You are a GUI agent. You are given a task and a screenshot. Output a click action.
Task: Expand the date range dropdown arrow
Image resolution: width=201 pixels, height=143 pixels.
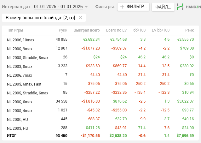click(x=86, y=7)
